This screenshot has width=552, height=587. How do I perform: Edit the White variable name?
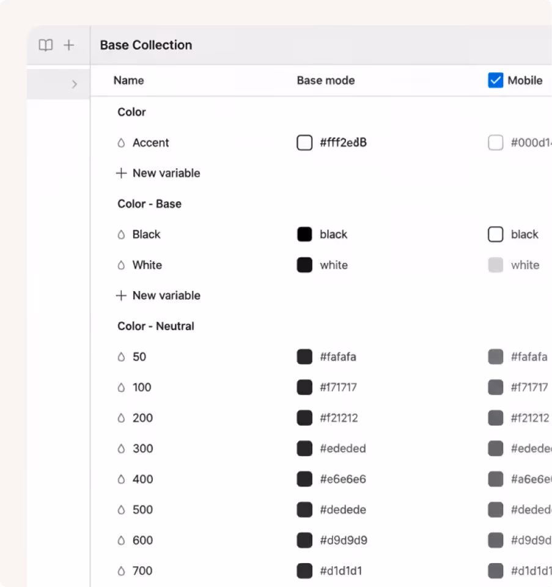click(x=147, y=265)
